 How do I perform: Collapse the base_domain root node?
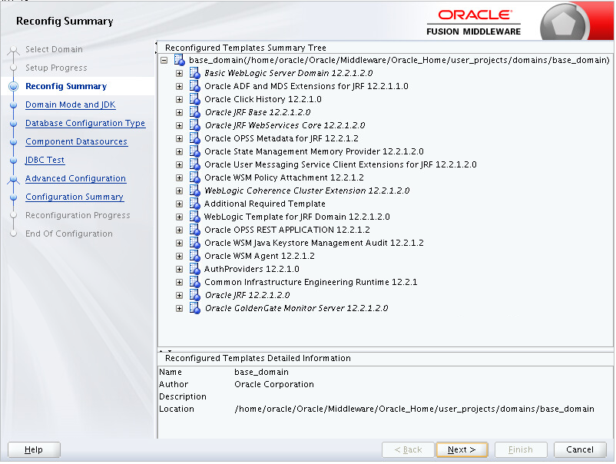point(164,61)
